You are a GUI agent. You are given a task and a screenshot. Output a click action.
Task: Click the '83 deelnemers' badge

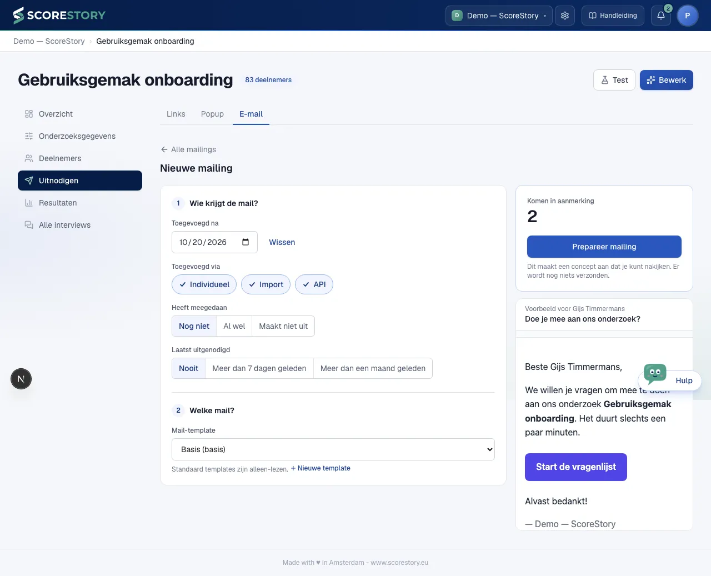pos(268,80)
